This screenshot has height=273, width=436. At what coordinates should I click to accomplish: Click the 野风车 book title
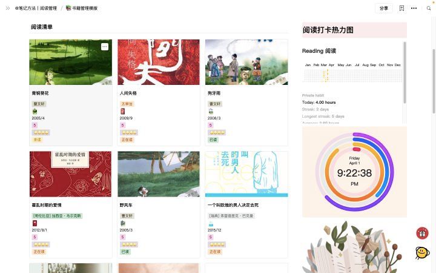coord(126,205)
